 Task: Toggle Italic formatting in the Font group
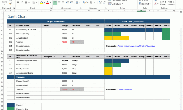point(22,2)
